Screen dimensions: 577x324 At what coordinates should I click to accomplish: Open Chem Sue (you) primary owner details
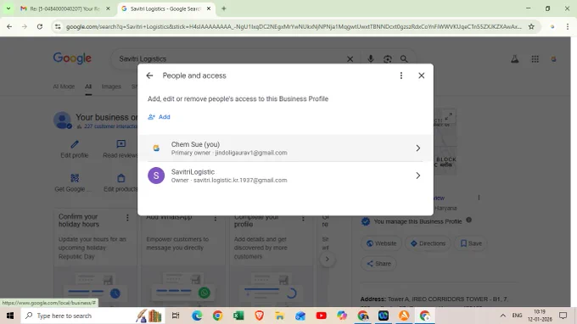click(285, 148)
